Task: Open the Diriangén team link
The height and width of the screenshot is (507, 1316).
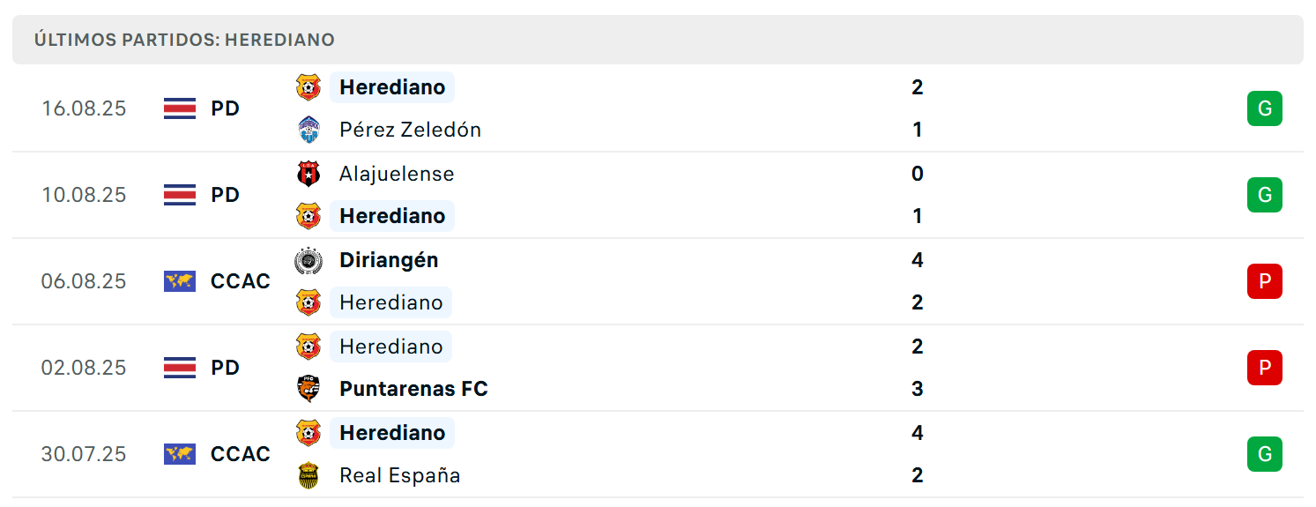Action: pos(389,260)
